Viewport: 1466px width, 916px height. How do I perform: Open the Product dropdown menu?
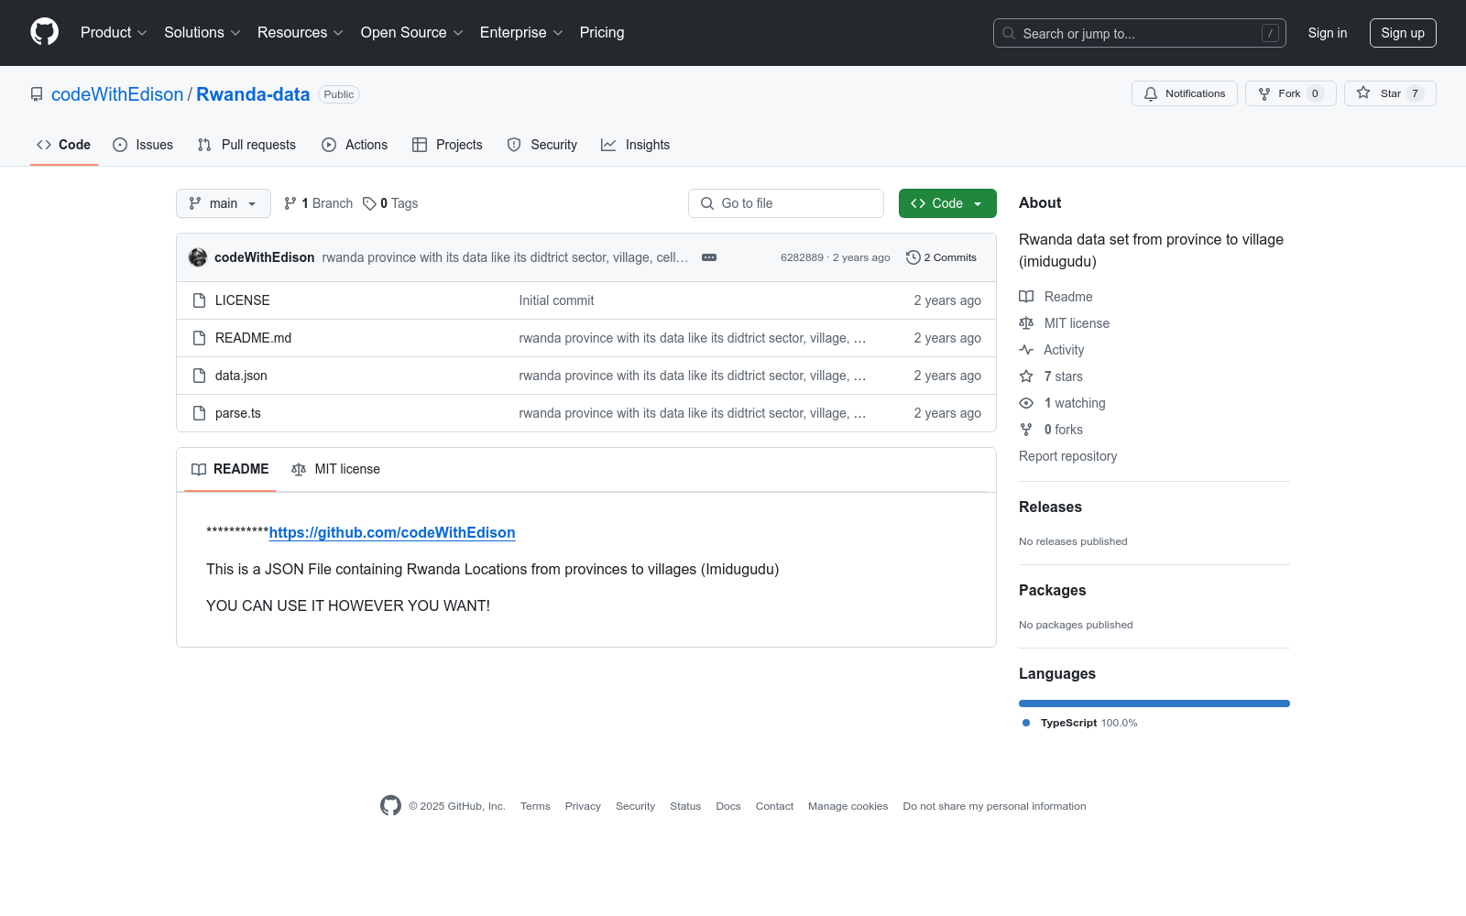tap(114, 33)
